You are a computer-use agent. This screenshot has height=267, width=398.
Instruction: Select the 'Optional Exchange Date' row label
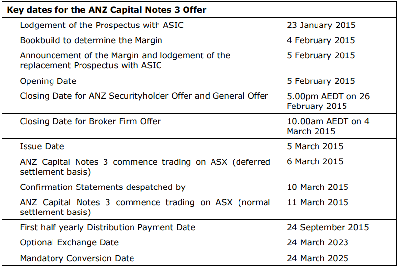click(x=69, y=242)
